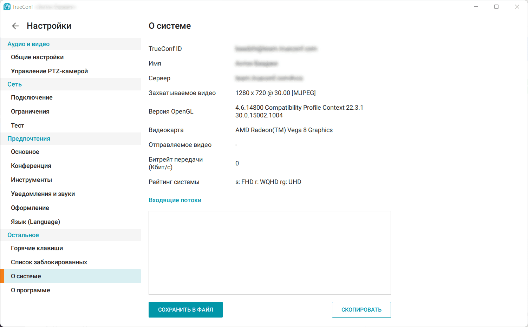Select О системе menu item
Image resolution: width=528 pixels, height=327 pixels.
pyautogui.click(x=71, y=276)
